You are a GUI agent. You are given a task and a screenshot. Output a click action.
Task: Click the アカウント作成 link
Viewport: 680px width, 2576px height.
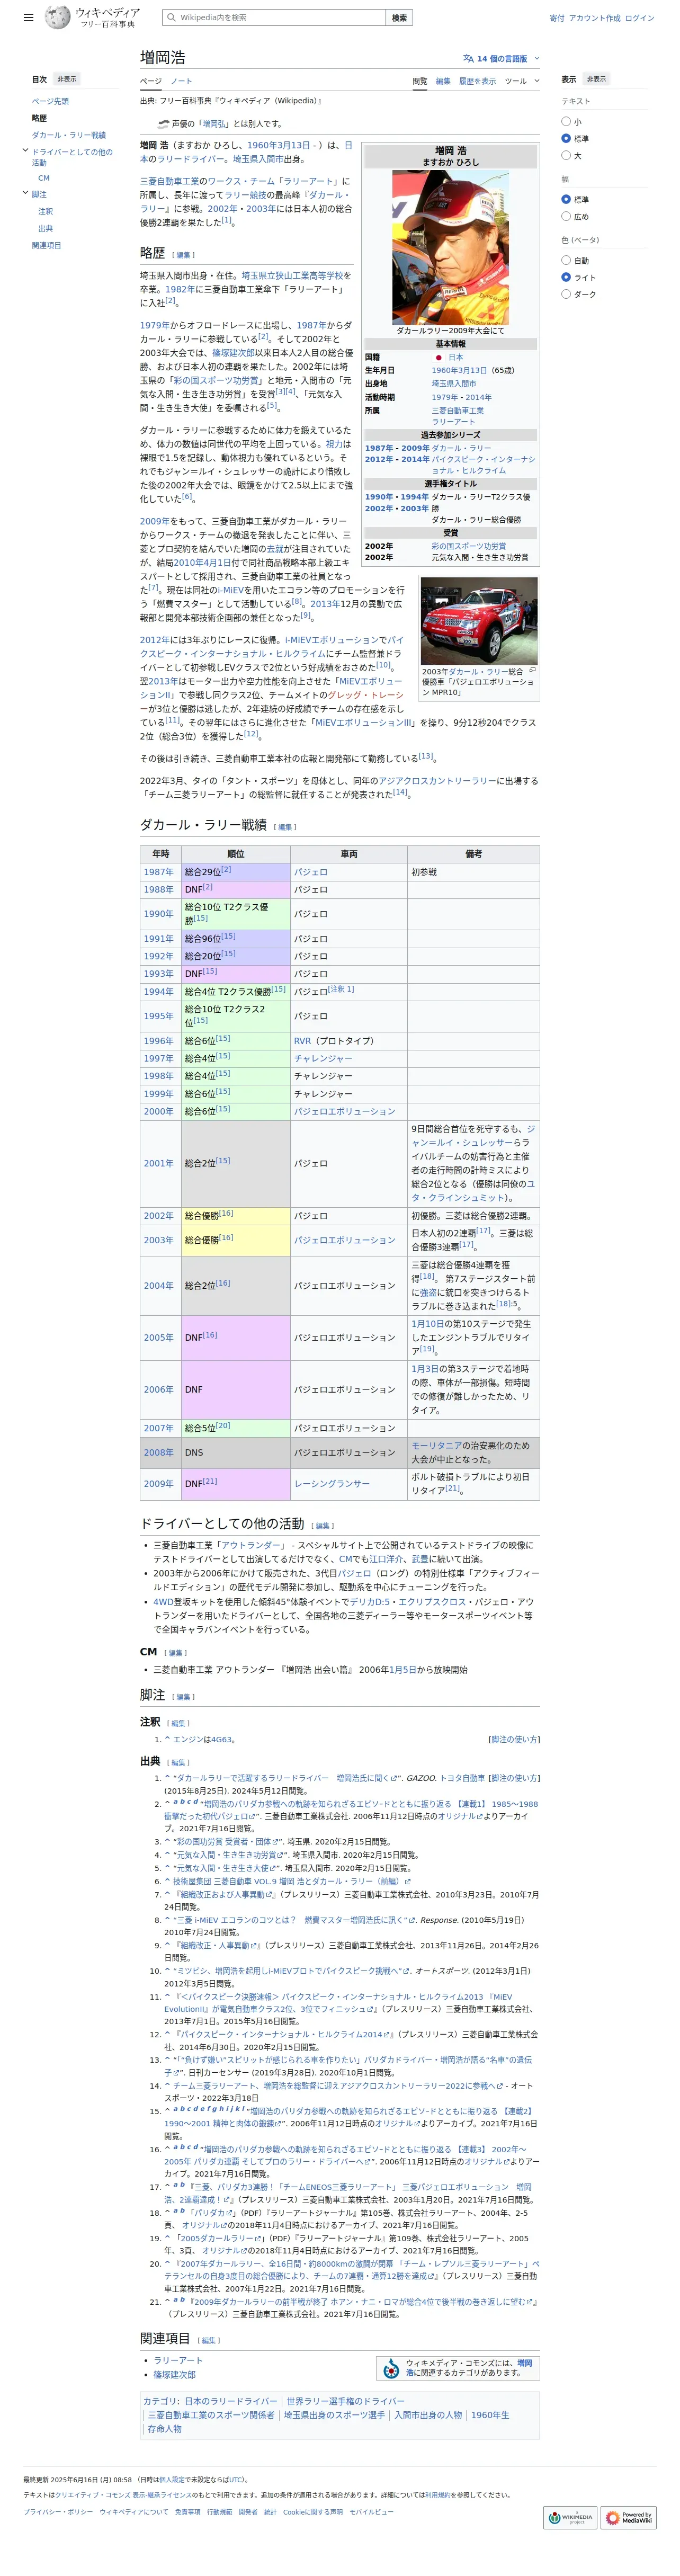coord(594,18)
